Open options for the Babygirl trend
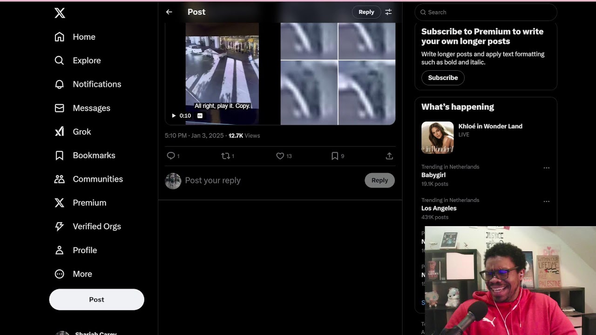This screenshot has width=596, height=335. coord(547,167)
